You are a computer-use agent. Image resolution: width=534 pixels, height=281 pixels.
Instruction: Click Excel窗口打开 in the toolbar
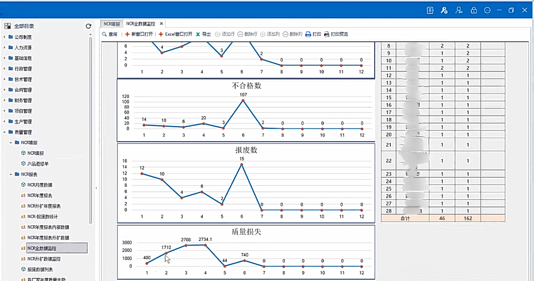(176, 34)
